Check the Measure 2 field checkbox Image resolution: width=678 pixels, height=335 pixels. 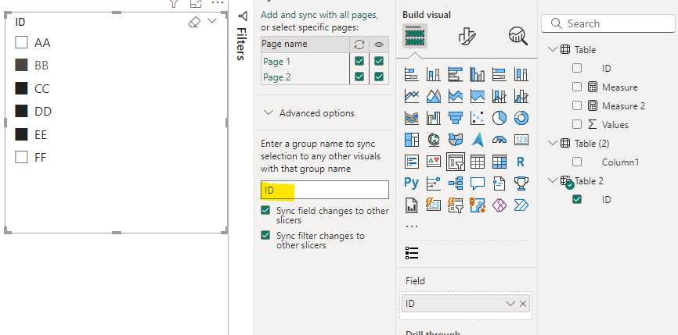(x=577, y=105)
